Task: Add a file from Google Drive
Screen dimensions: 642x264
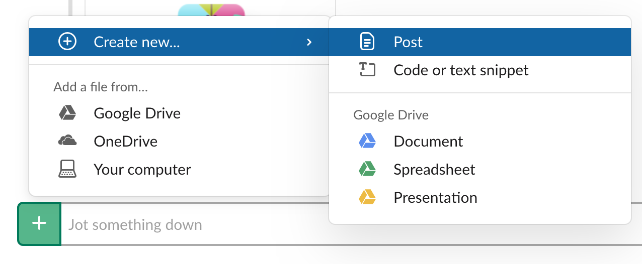Action: click(x=137, y=113)
